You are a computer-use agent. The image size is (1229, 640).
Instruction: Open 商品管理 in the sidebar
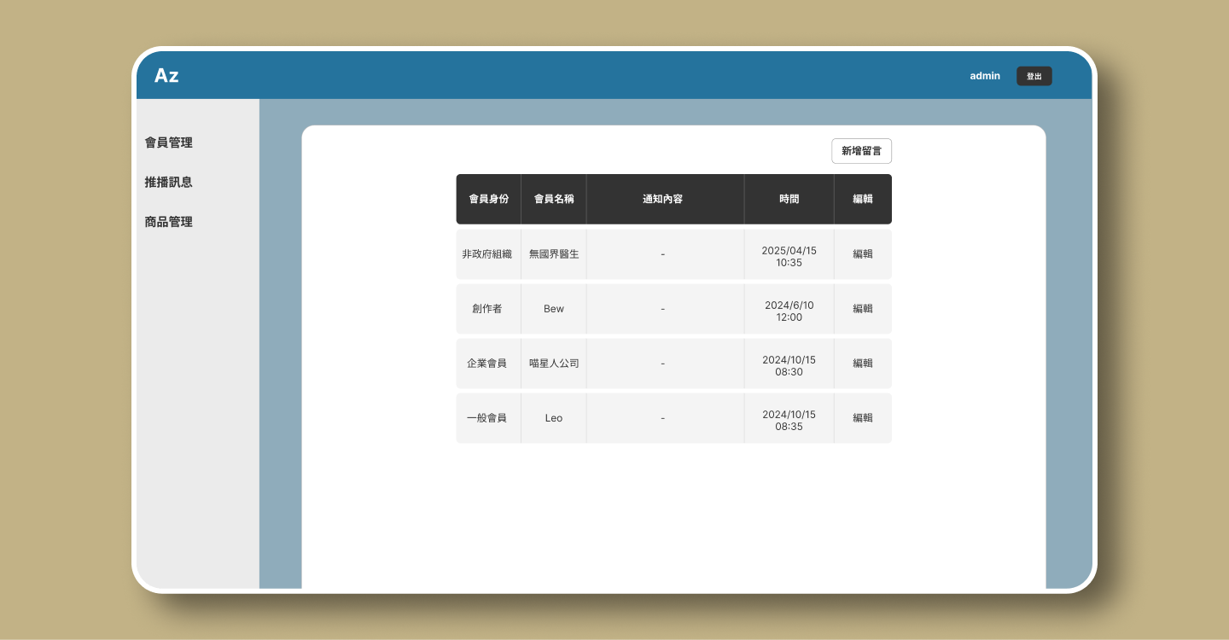169,222
